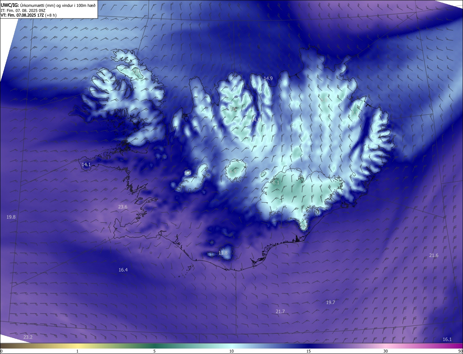Click the 16.1 value in the bottom-right corner
Image resolution: width=463 pixels, height=354 pixels.
pyautogui.click(x=447, y=339)
